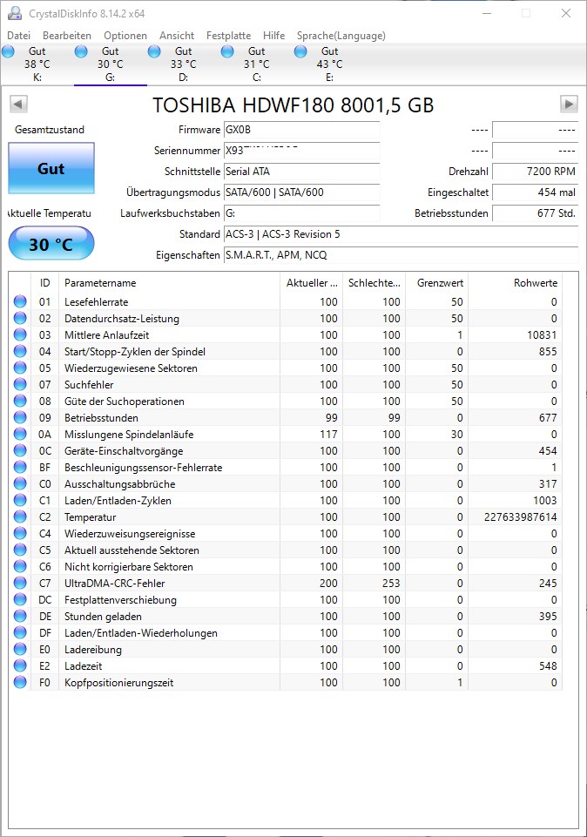The image size is (587, 837).
Task: Select the raw value 227633987614
Action: pyautogui.click(x=520, y=516)
